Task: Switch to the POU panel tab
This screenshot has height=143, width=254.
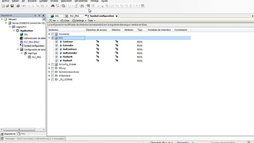Action: point(21,134)
